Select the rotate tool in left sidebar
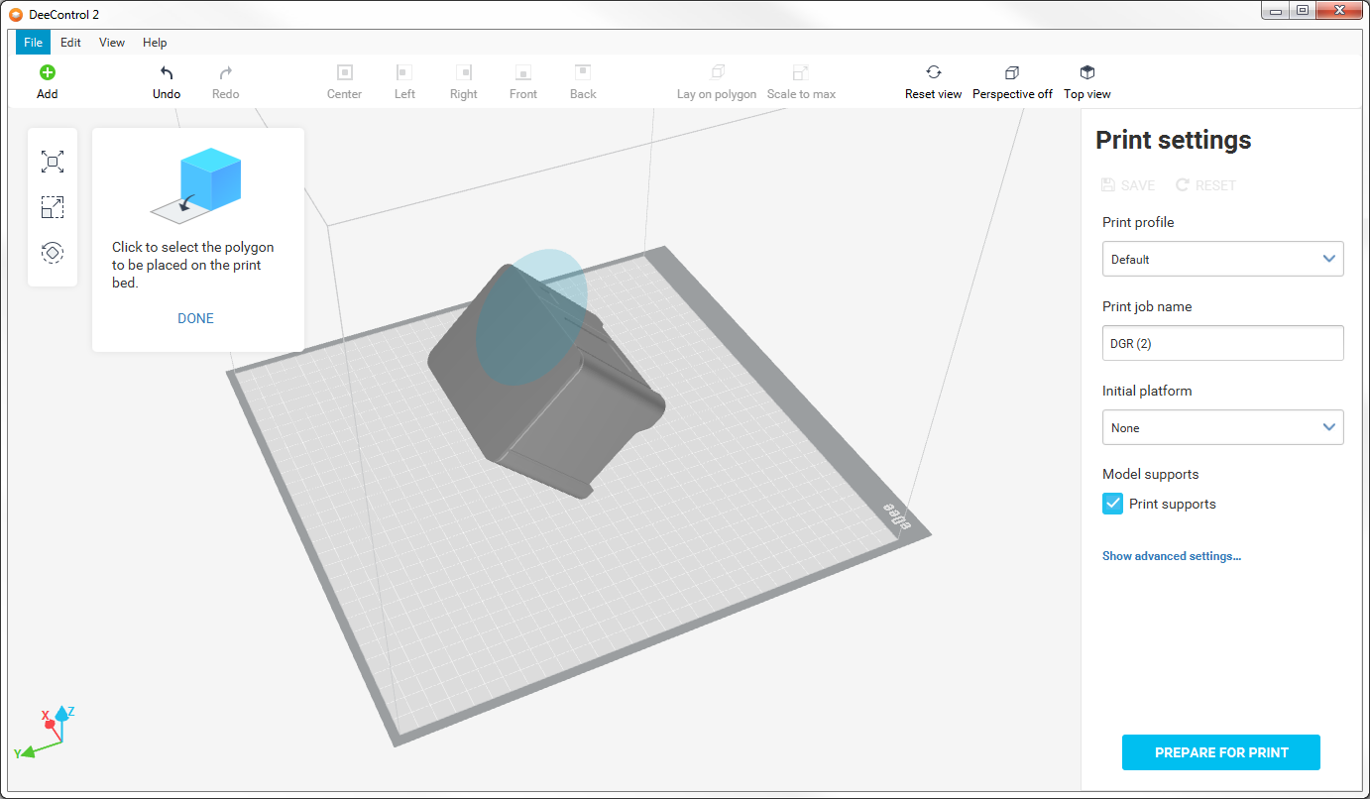 (x=53, y=253)
